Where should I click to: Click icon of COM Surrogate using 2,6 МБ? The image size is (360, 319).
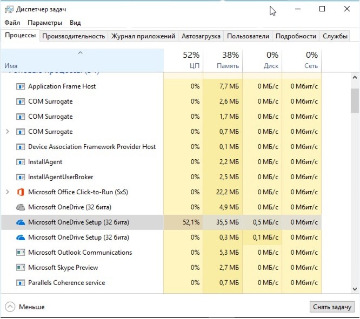coord(21,101)
